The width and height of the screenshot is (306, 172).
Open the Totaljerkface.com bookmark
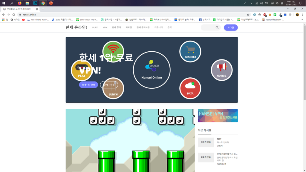coord(273,20)
